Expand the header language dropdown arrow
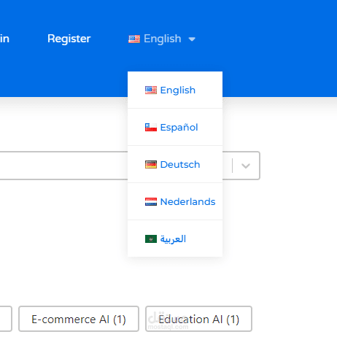 tap(192, 39)
